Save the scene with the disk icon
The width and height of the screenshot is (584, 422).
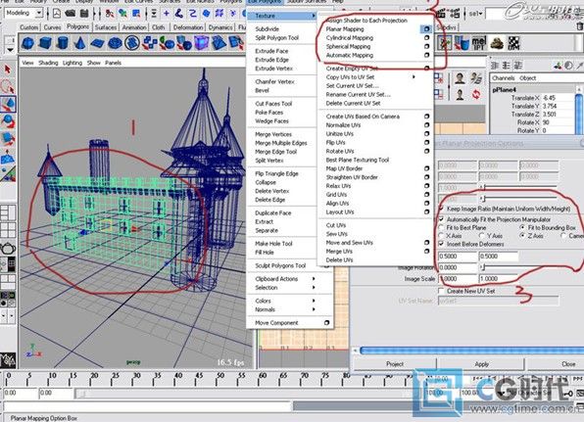tap(84, 14)
